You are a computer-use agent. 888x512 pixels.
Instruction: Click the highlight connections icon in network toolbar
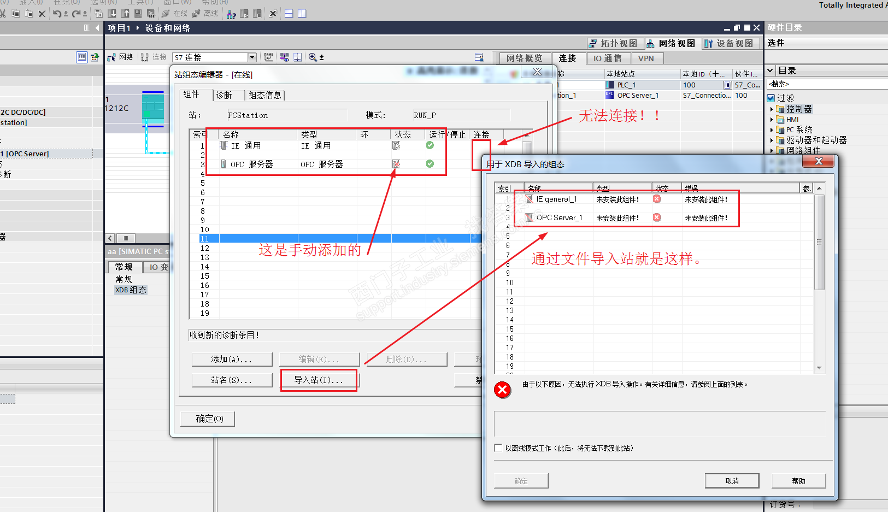pos(285,57)
